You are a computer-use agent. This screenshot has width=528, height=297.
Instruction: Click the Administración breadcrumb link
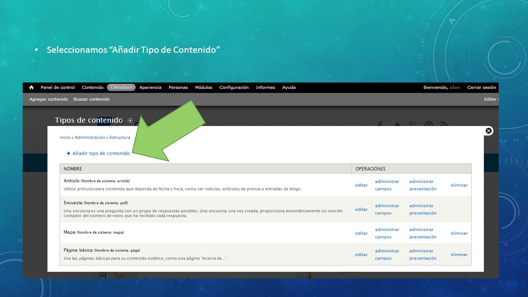tap(90, 137)
